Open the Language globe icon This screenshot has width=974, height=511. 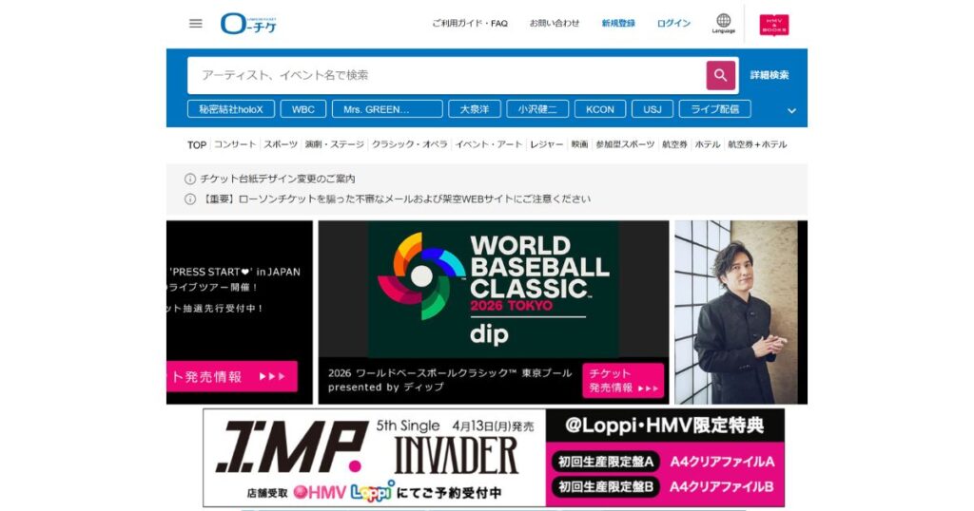pos(723,24)
